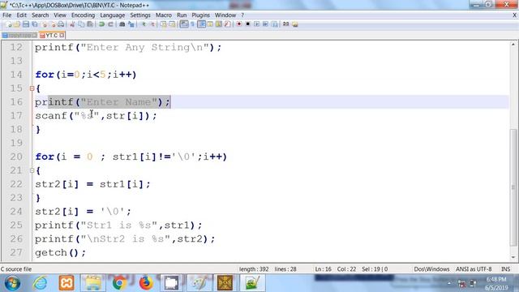Undo the last edit with the Undo arrow
The height and width of the screenshot is (292, 519).
[x=101, y=24]
